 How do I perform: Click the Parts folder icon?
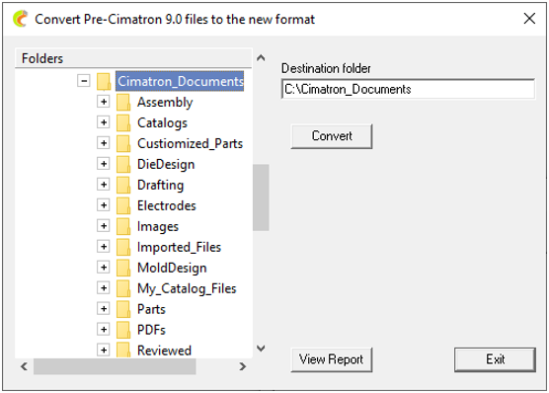point(123,309)
